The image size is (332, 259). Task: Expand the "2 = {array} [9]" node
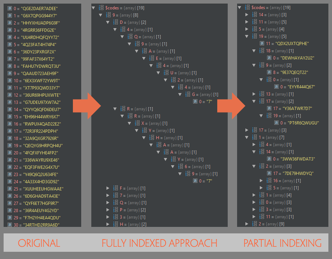click(x=247, y=224)
